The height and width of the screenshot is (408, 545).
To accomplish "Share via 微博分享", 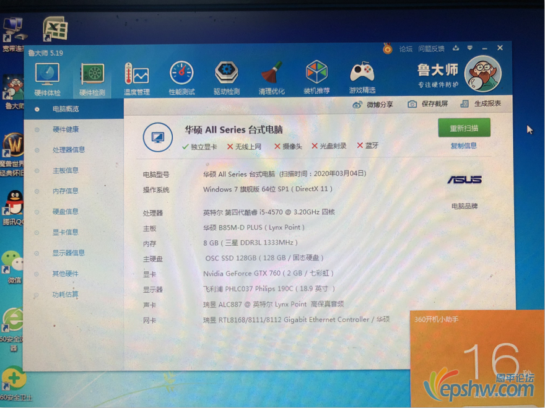I will (x=373, y=105).
